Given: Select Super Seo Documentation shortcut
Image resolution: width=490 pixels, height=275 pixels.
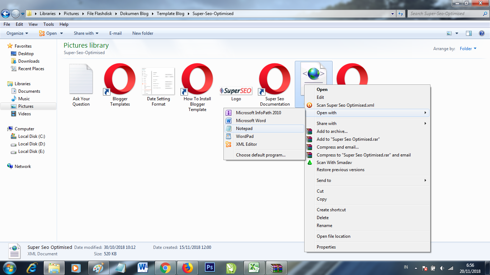Looking at the screenshot, I should pos(275,85).
